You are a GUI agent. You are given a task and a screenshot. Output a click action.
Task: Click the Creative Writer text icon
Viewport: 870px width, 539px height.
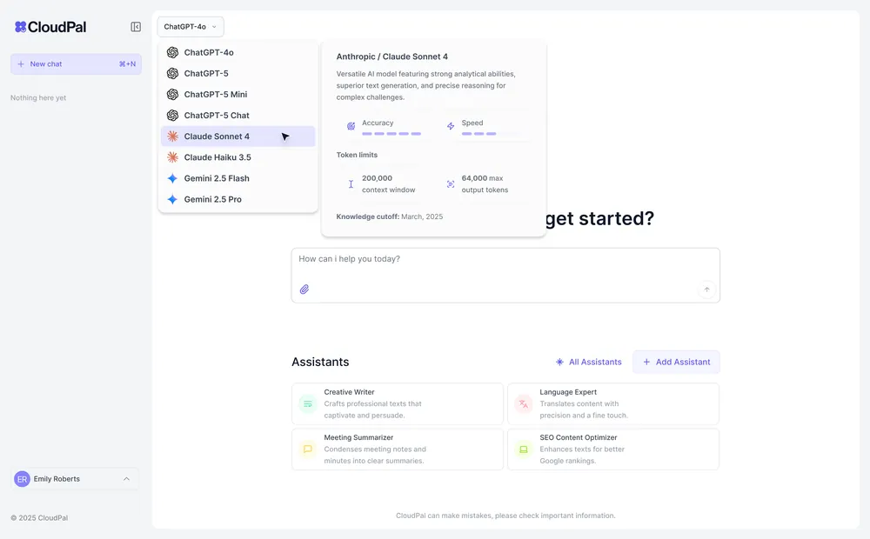[308, 403]
